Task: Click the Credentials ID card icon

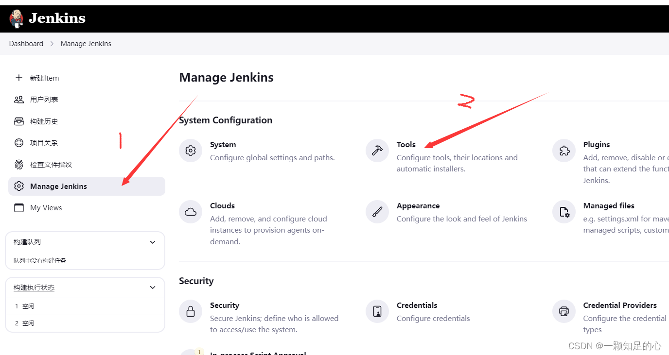Action: click(377, 311)
